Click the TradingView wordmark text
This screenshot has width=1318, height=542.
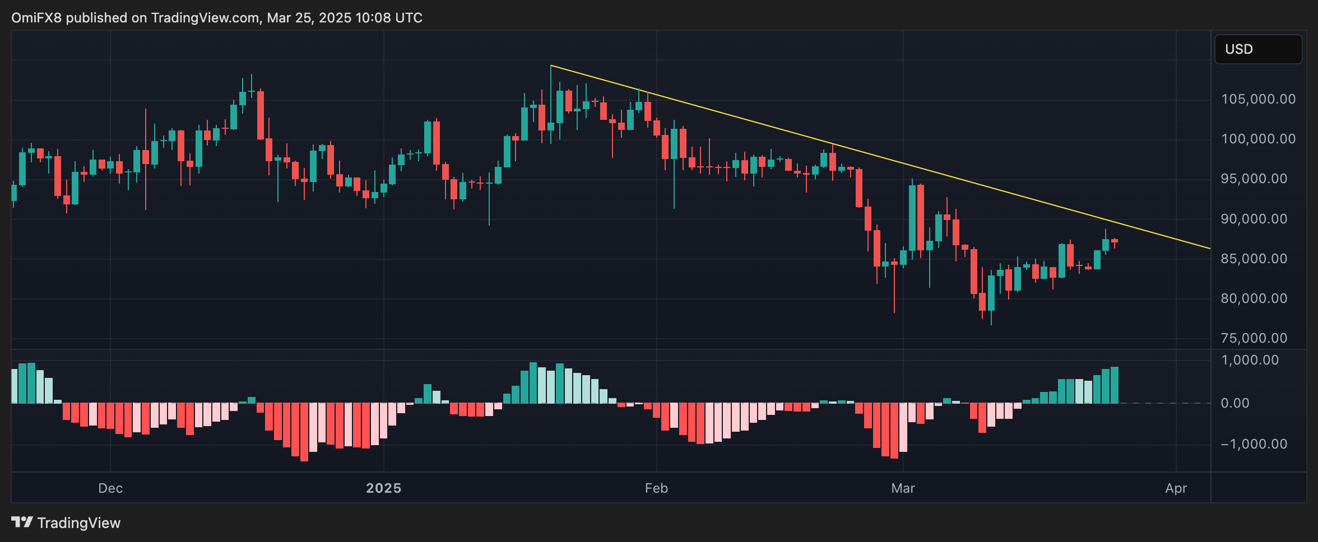click(x=78, y=523)
